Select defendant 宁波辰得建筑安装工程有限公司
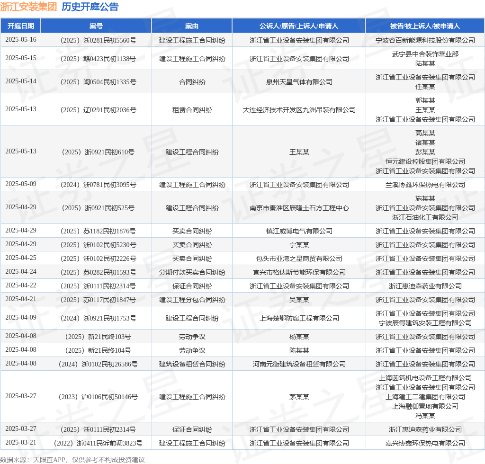The image size is (485, 464). (425, 323)
